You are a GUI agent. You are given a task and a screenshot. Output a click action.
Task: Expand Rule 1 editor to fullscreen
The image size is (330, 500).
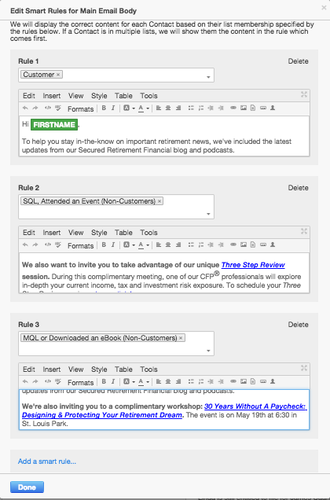click(304, 94)
